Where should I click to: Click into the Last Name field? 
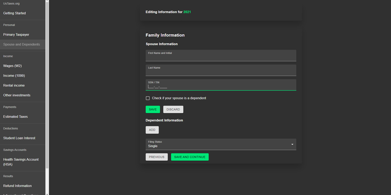221,72
